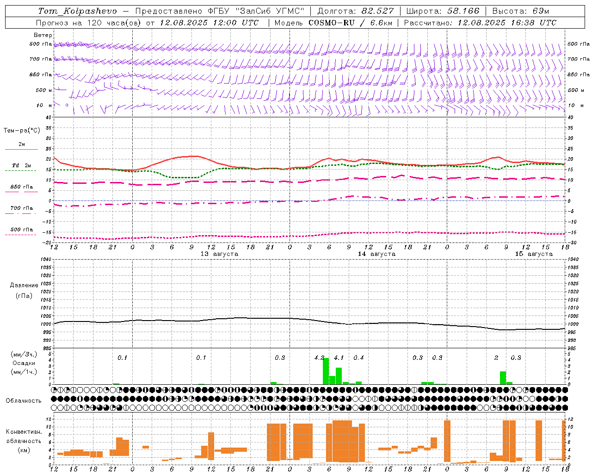Select the date label 14 августа
Screen dimensions: 592x473
[x=376, y=254]
